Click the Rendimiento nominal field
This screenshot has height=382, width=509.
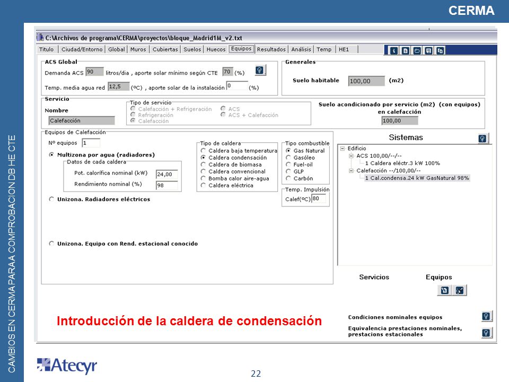pos(167,185)
